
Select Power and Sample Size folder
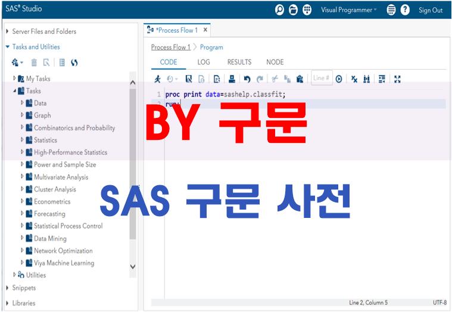point(65,164)
